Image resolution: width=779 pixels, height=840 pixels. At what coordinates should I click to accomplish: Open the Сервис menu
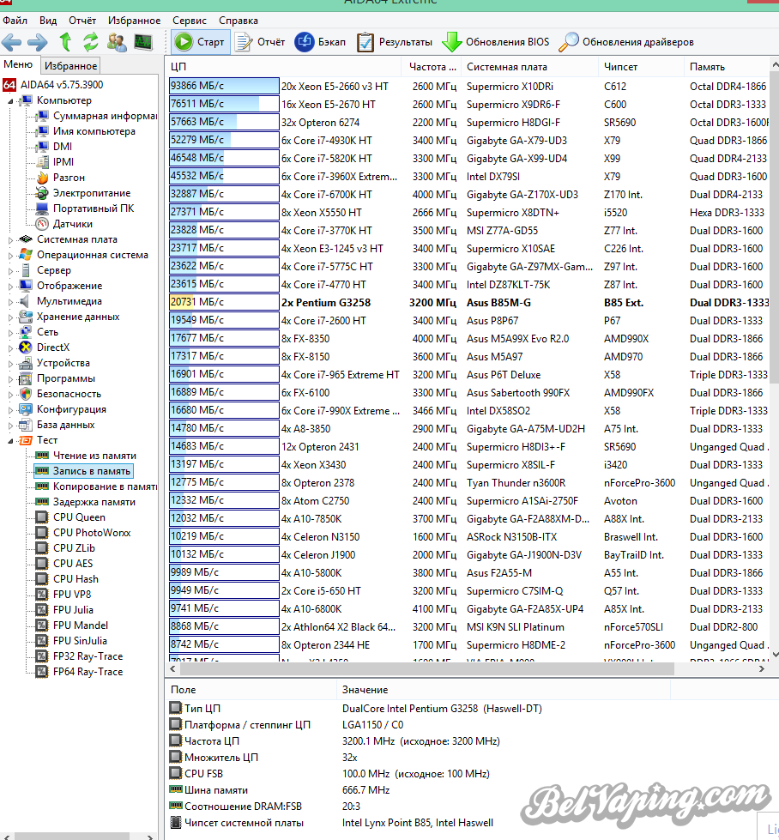pos(189,21)
